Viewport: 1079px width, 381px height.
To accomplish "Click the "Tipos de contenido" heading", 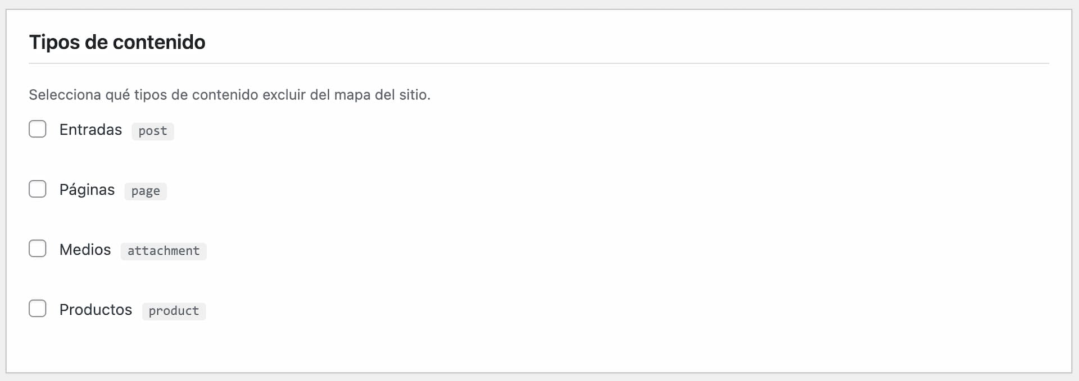I will point(117,42).
